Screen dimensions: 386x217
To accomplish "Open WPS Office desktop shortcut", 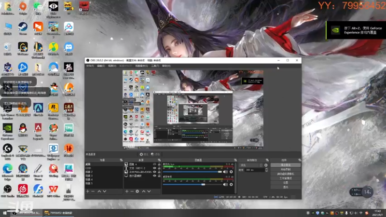I will click(54, 191).
